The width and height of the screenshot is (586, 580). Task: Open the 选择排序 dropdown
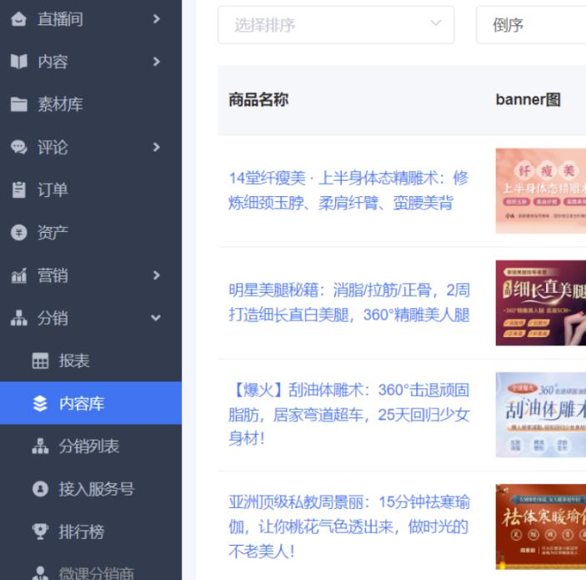335,25
